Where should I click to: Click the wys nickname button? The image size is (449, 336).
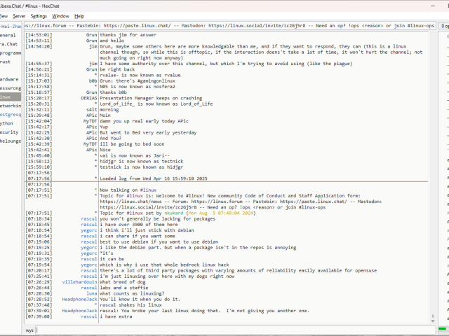pos(29,329)
